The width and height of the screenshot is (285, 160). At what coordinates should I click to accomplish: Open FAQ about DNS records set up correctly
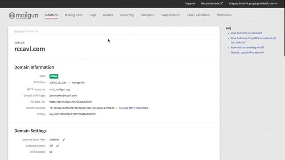coord(253,40)
